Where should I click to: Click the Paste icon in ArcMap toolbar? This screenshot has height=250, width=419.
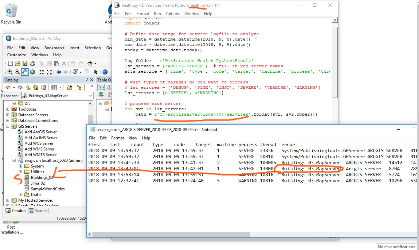[x=56, y=63]
